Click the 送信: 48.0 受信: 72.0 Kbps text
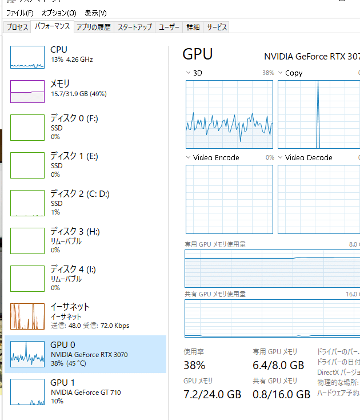This screenshot has width=360, height=420. pos(90,326)
